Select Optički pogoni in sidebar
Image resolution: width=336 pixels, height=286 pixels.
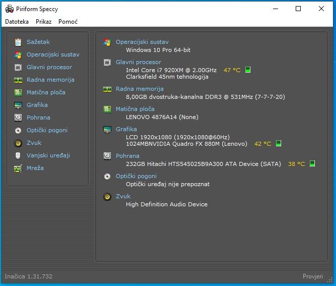click(47, 130)
